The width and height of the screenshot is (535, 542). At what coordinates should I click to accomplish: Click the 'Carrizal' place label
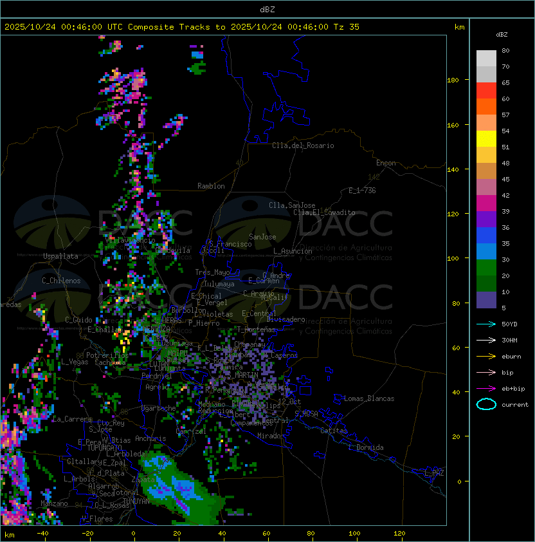(191, 431)
